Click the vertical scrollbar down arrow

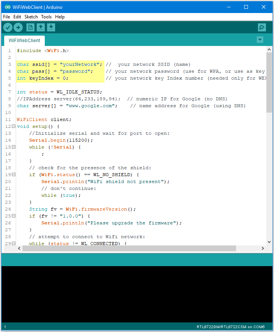click(269, 242)
